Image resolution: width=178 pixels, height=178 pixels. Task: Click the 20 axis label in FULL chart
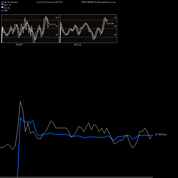point(115,35)
